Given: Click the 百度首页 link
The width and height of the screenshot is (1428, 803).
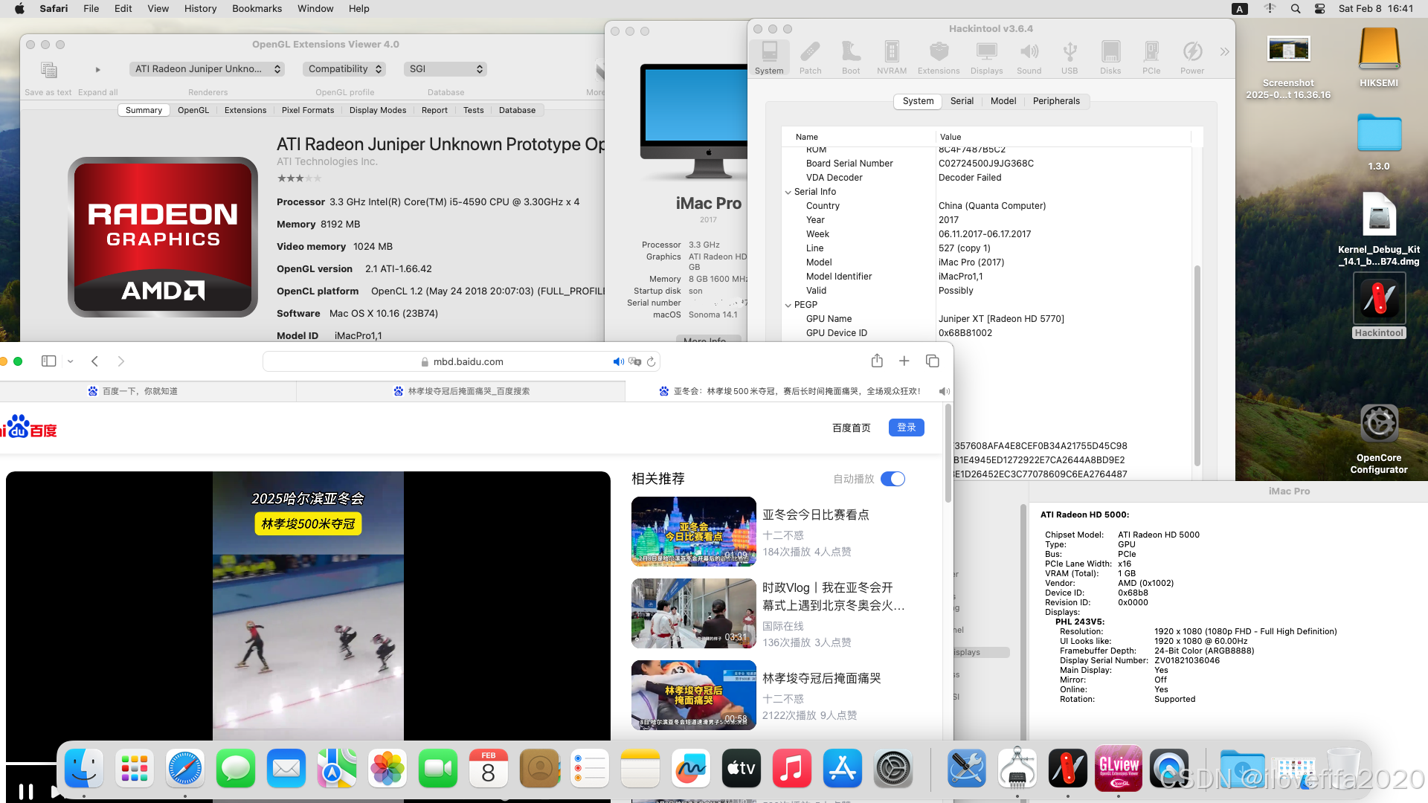Looking at the screenshot, I should pyautogui.click(x=851, y=428).
